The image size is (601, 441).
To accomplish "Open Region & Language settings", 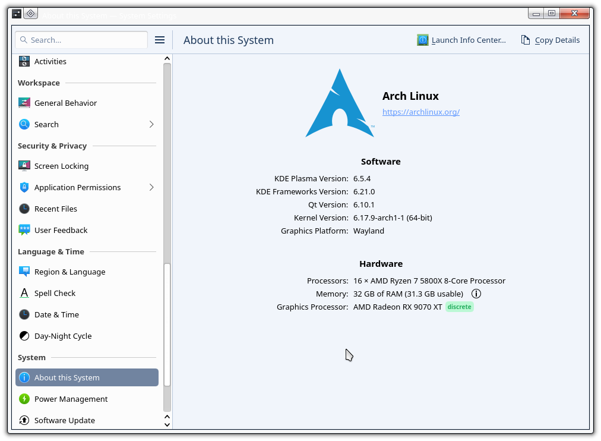I will [87, 272].
